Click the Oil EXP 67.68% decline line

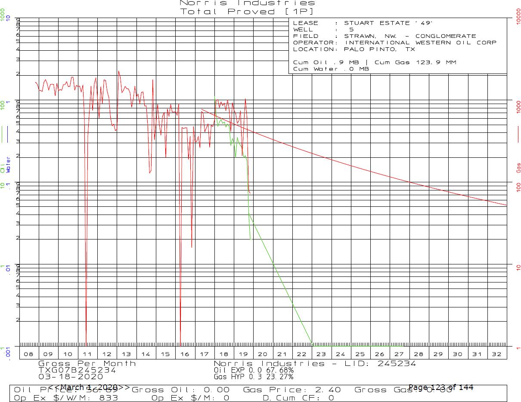point(254,370)
